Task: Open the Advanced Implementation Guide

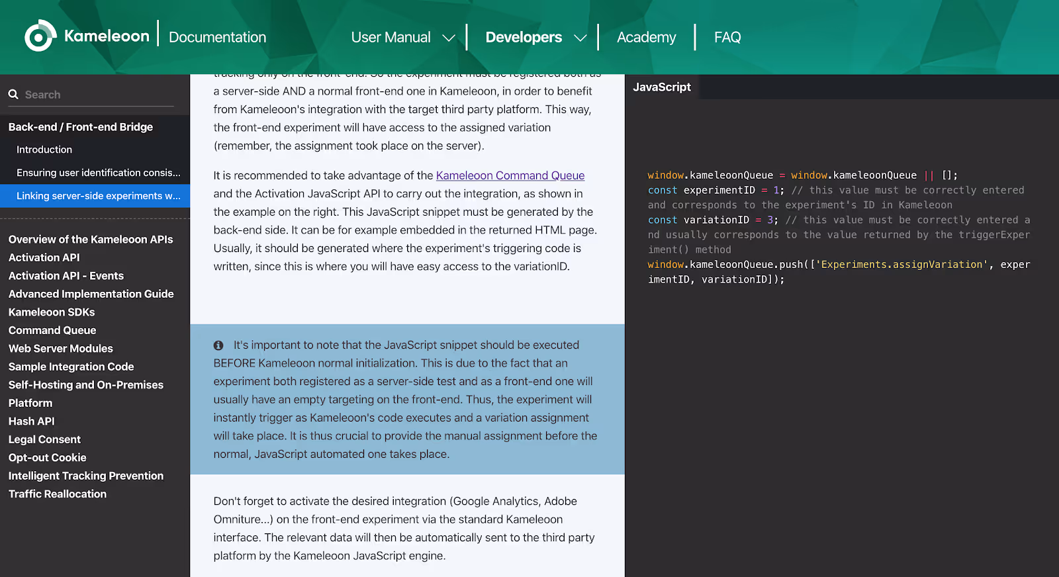Action: pyautogui.click(x=91, y=294)
